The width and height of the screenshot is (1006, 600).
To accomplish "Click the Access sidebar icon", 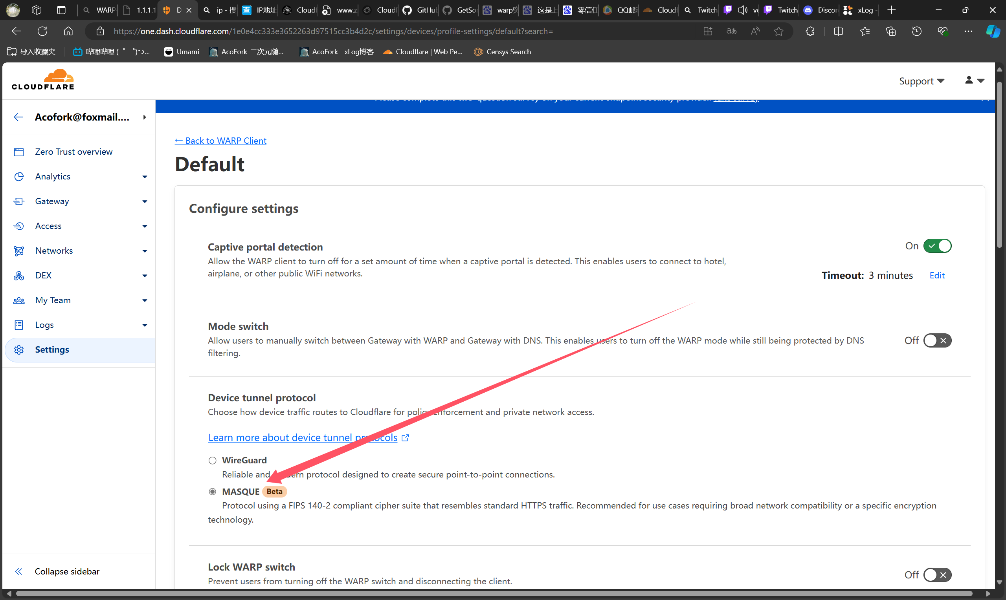I will pyautogui.click(x=18, y=226).
